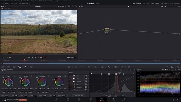181x102 pixels.
Task: Select the qualifier picker tool under viewer
Action: coord(3,57)
